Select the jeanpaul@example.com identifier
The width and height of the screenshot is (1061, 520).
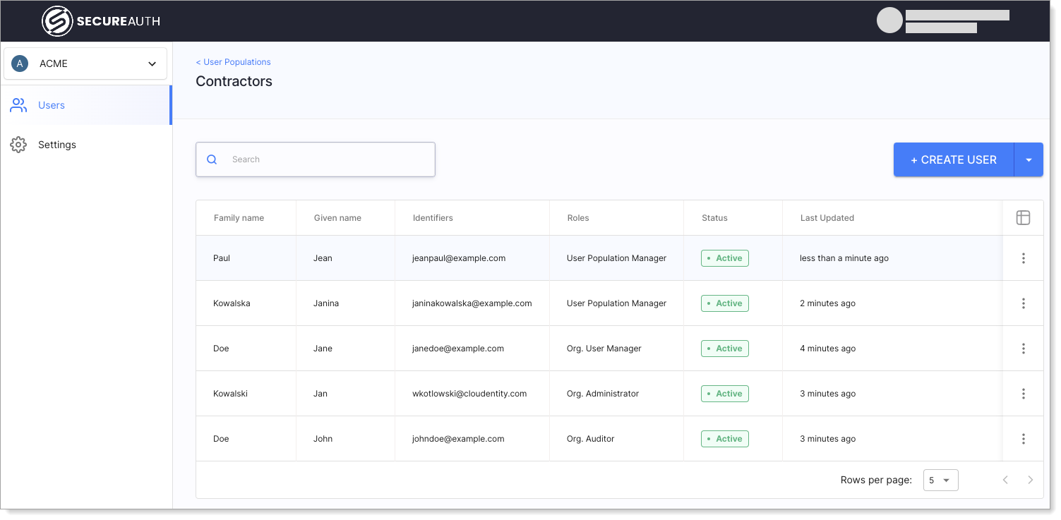[459, 258]
